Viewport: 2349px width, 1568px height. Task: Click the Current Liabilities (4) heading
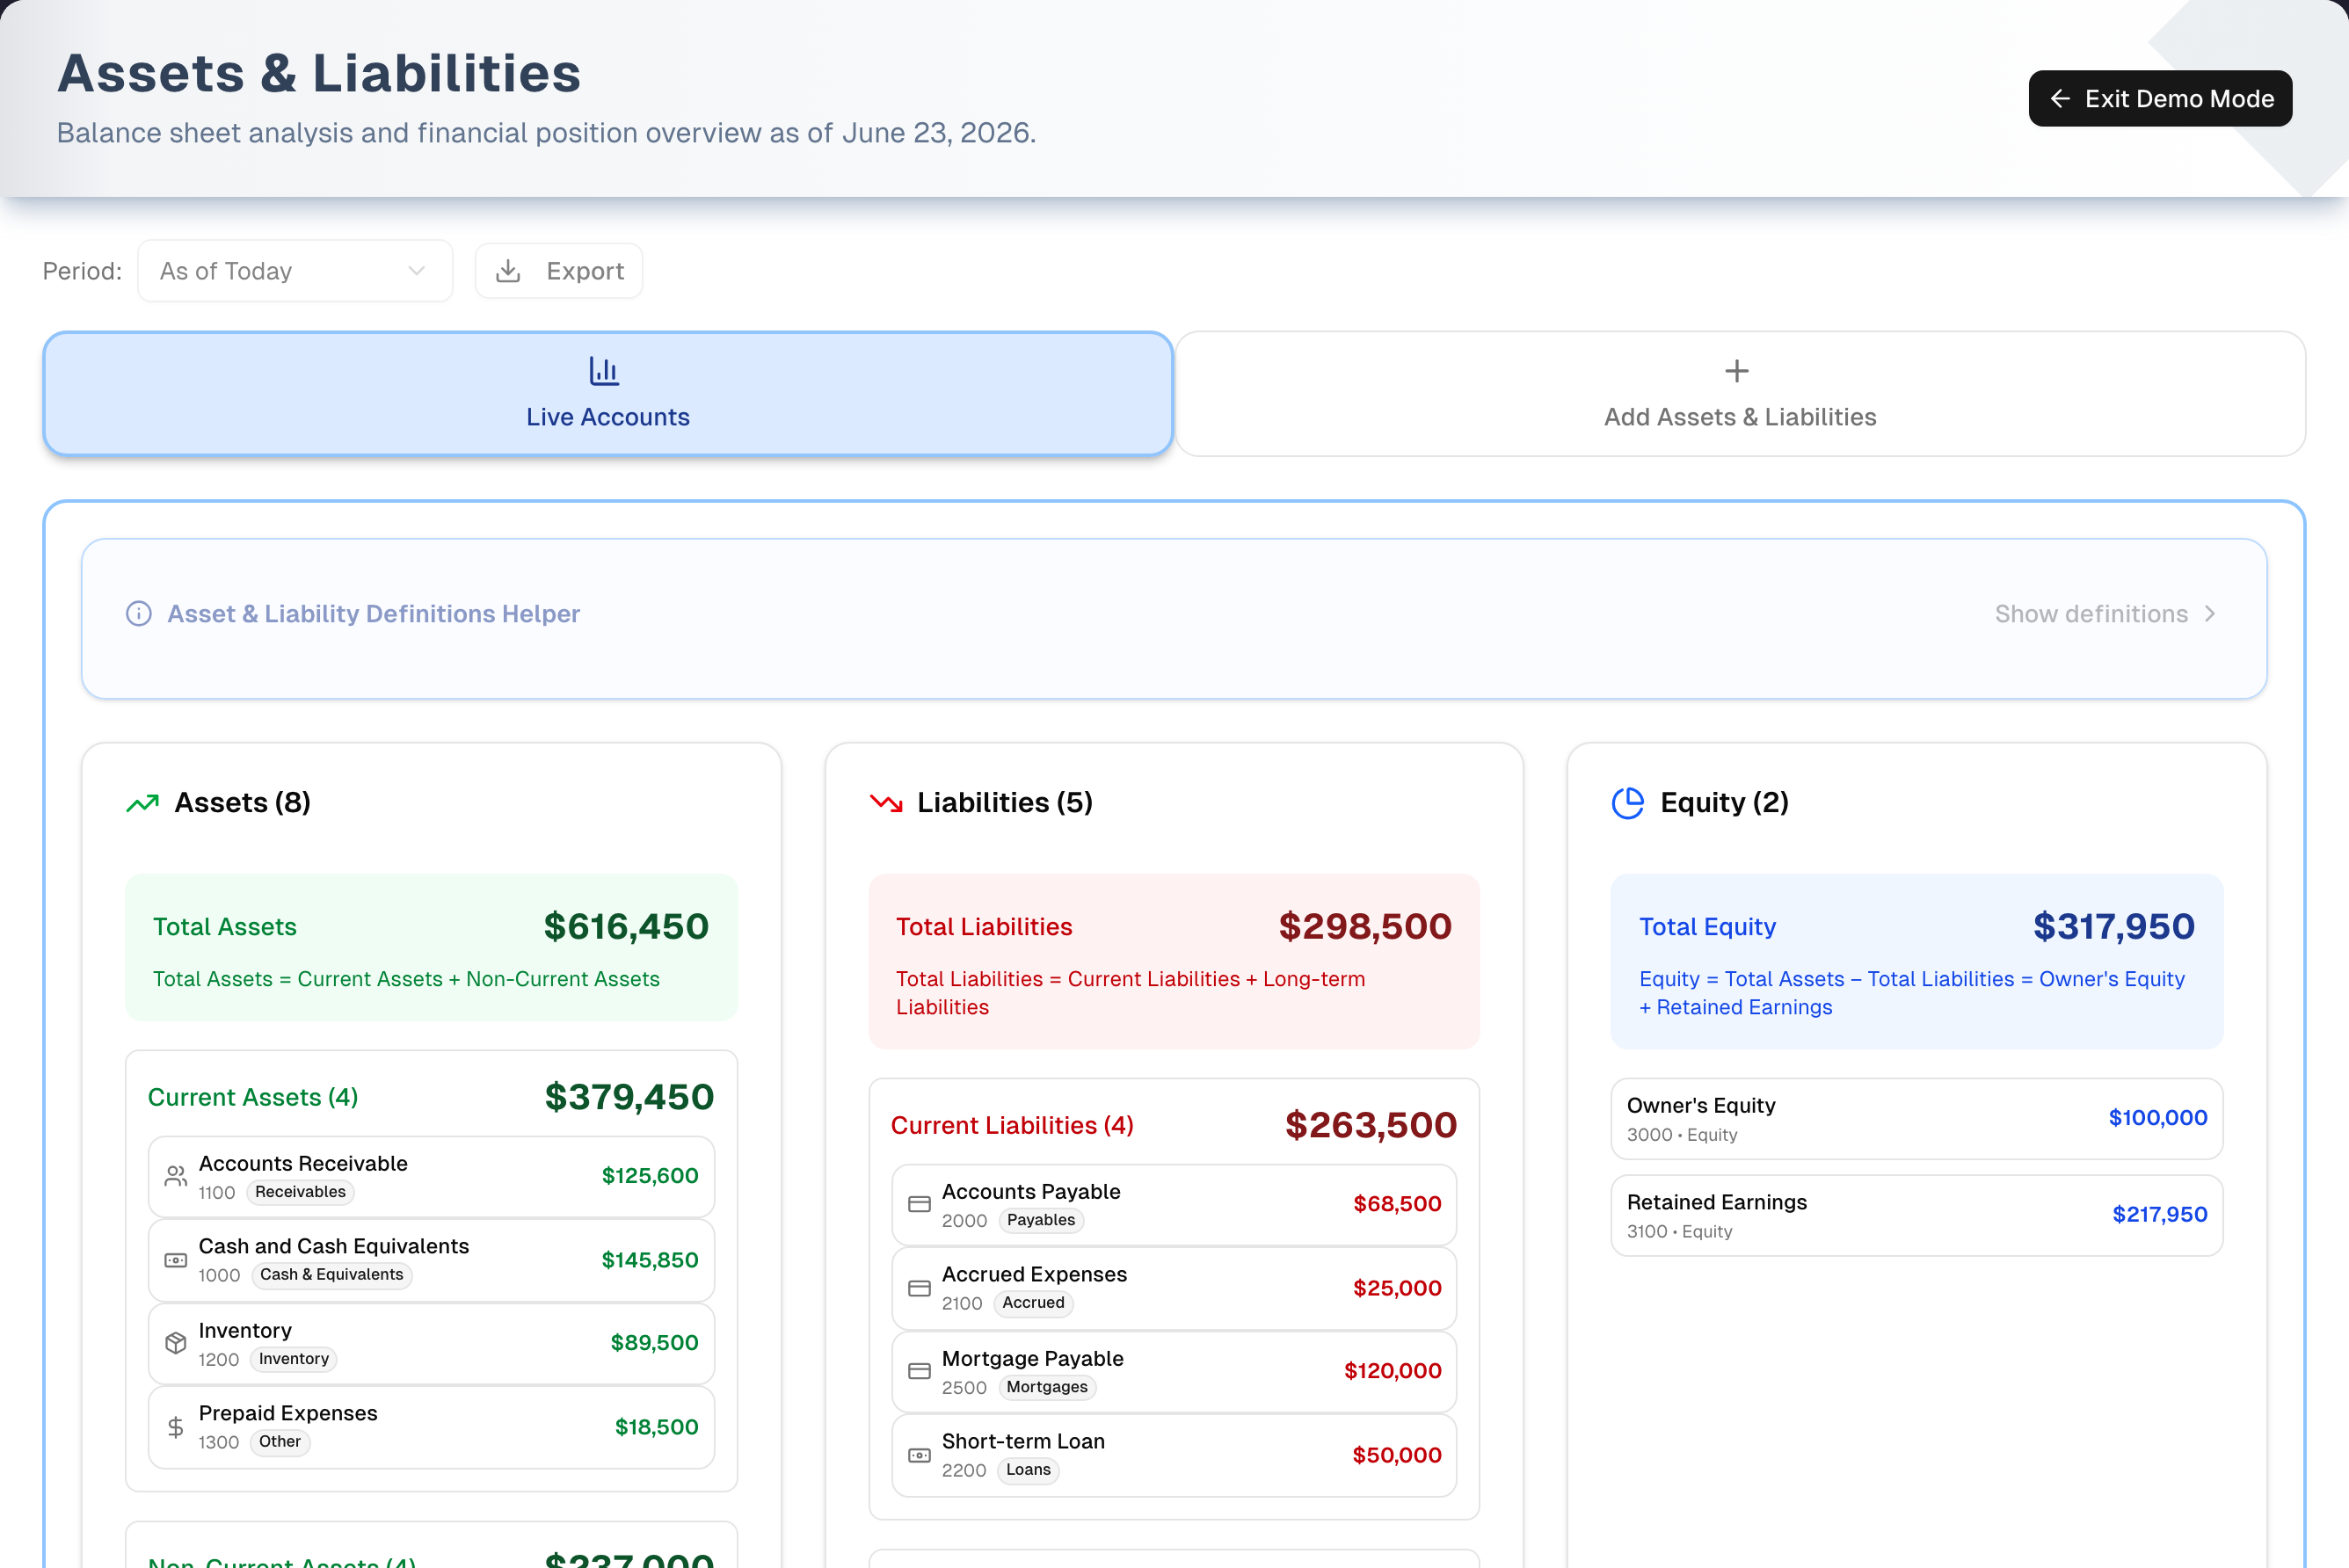[1012, 1125]
